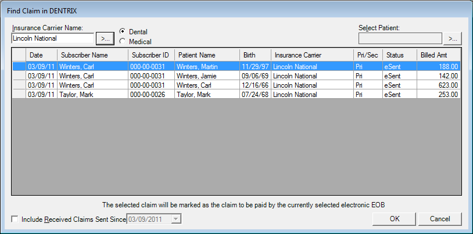Enable Include Received Claims Sent Since checkbox
This screenshot has width=473, height=234.
(15, 219)
